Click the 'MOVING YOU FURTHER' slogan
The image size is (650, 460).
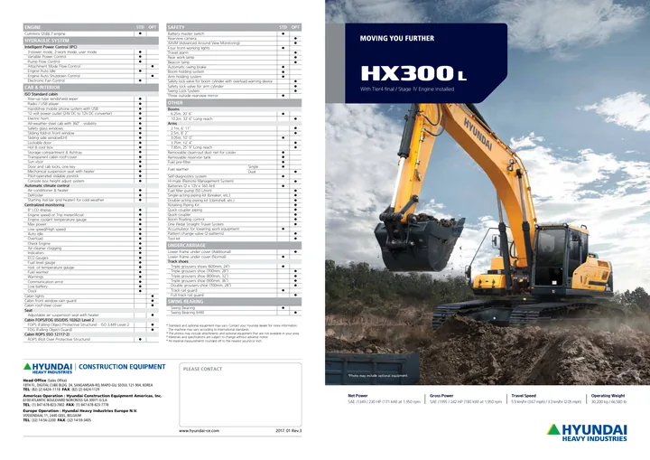[x=397, y=38]
